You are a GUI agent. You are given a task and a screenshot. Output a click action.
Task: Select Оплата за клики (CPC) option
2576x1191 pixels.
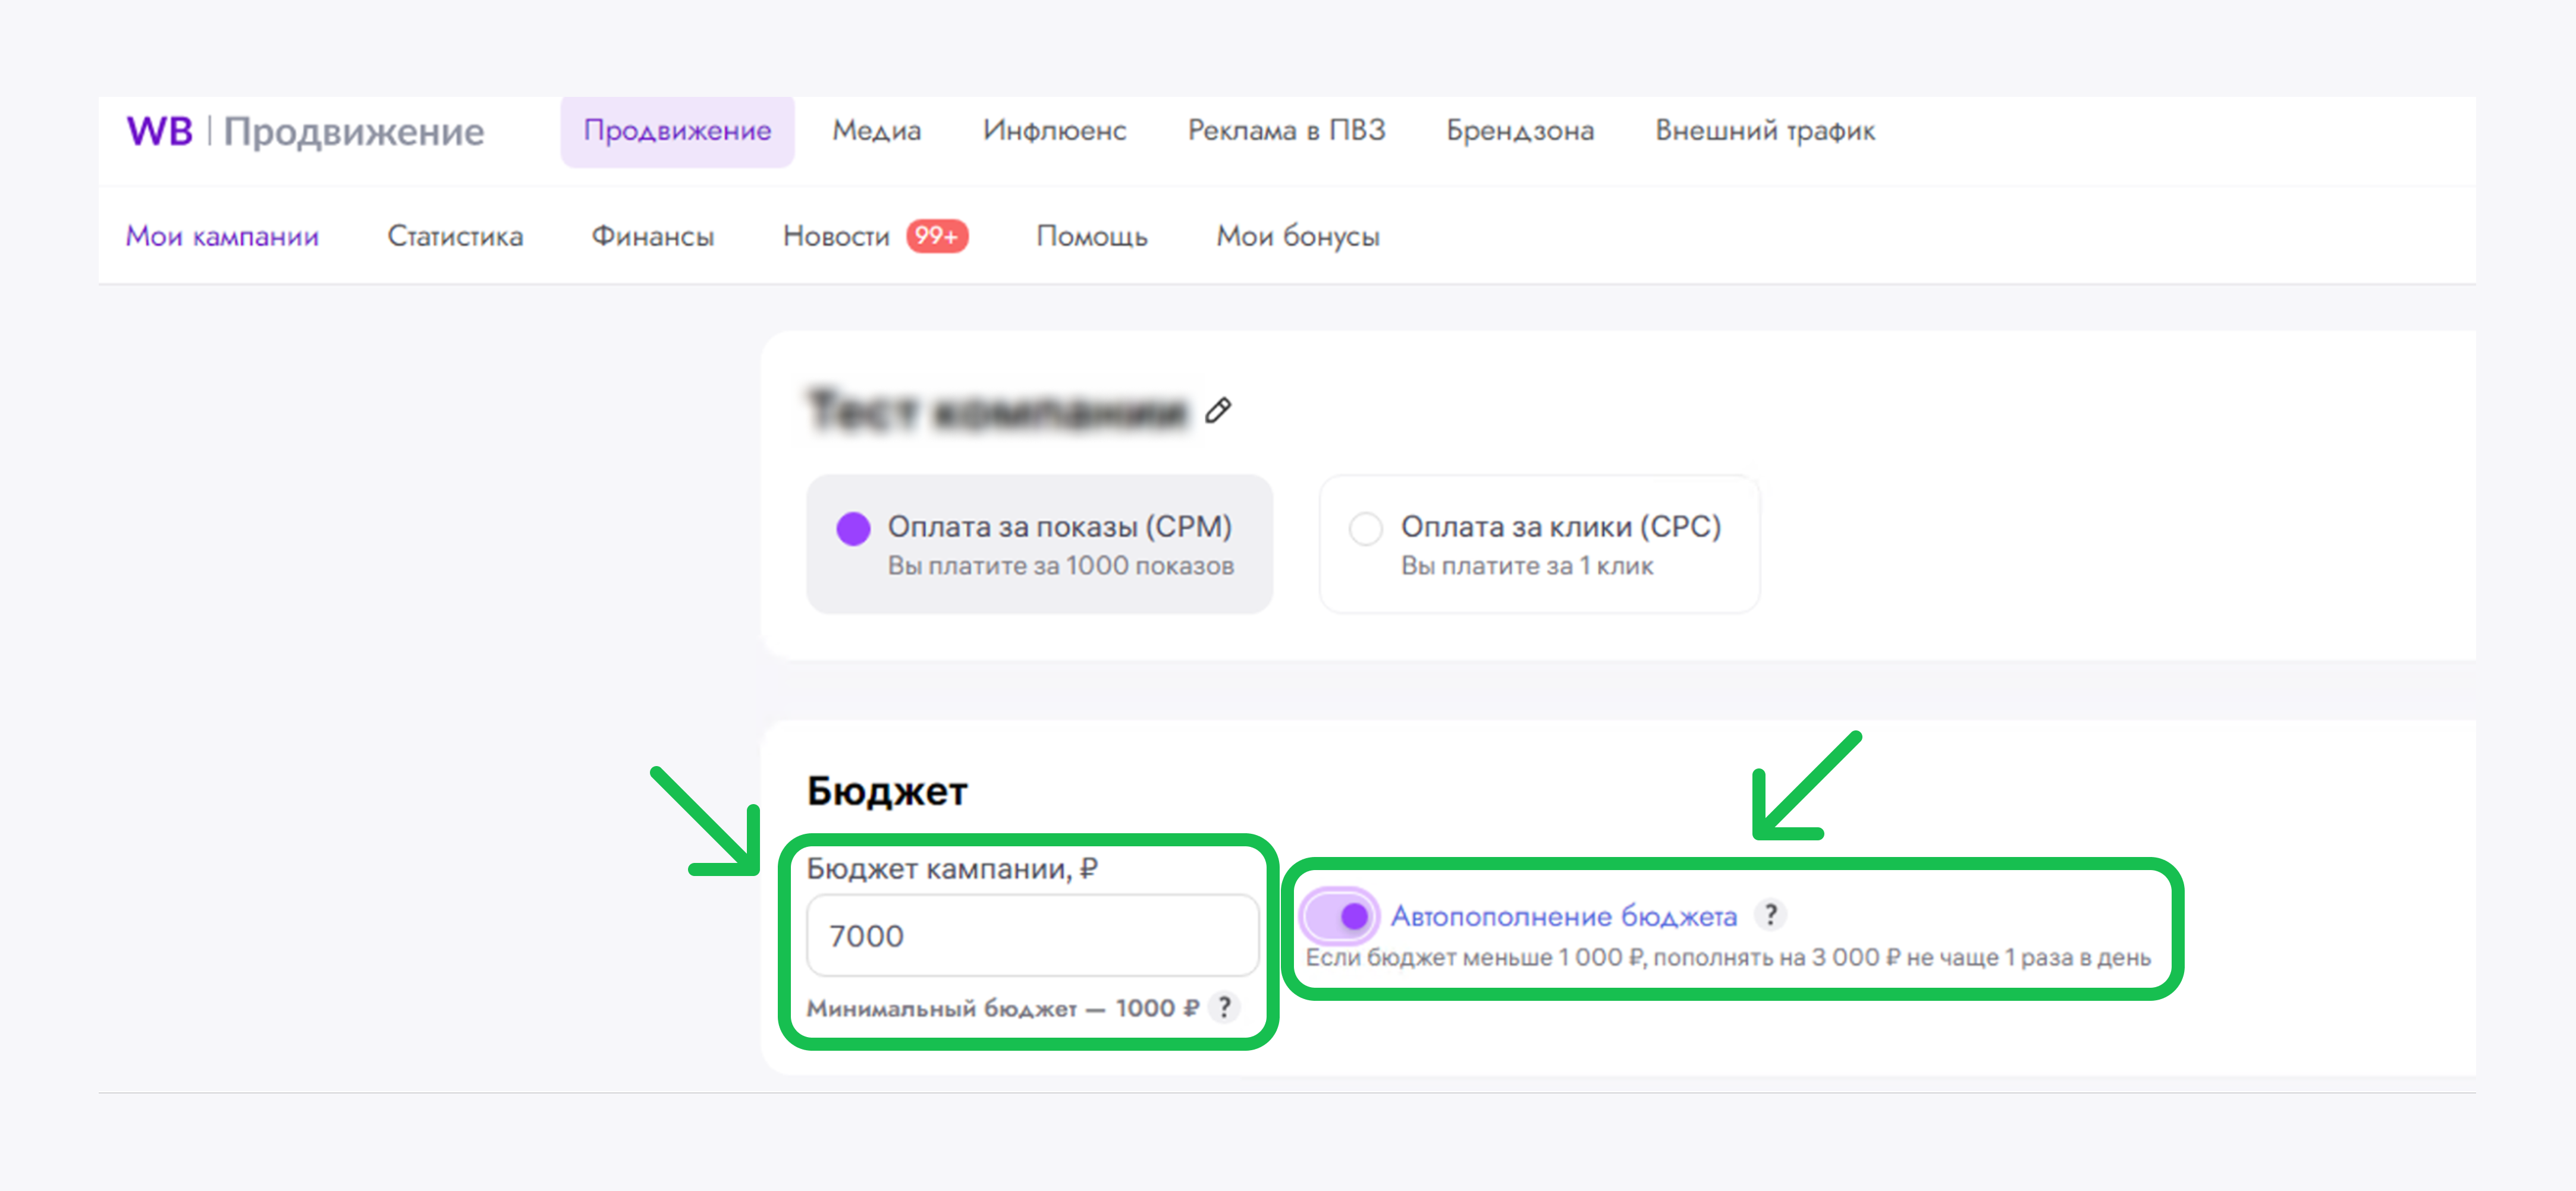coord(1365,528)
